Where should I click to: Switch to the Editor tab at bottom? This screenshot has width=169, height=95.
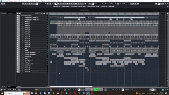(10, 87)
